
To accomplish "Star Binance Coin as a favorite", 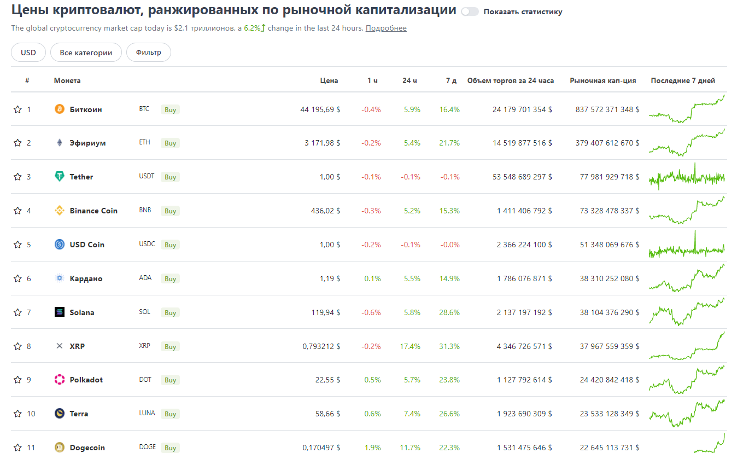I will coord(17,211).
